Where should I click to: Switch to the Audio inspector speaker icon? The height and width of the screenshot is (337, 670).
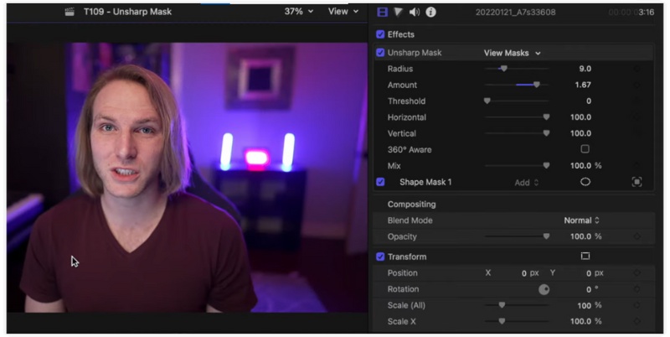(x=415, y=12)
